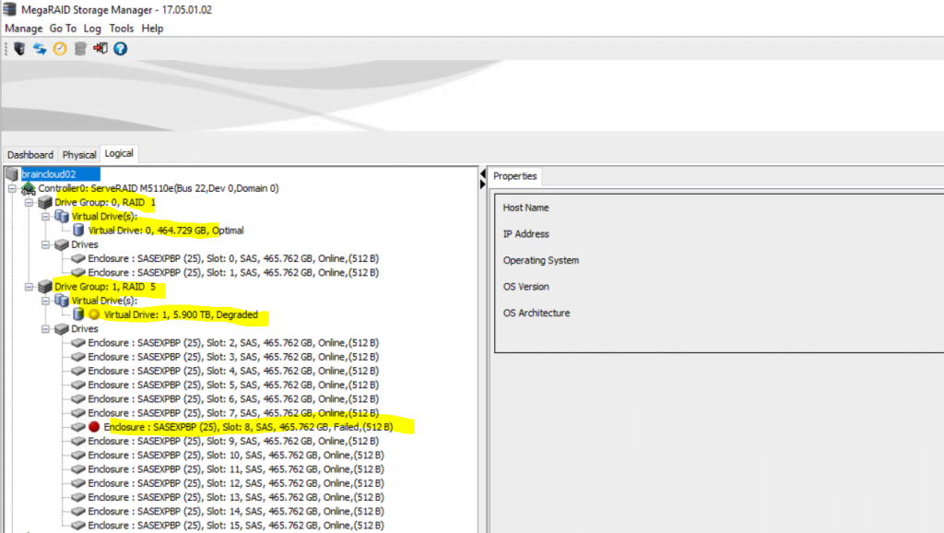Click the Drive Group 1 icon

point(44,287)
